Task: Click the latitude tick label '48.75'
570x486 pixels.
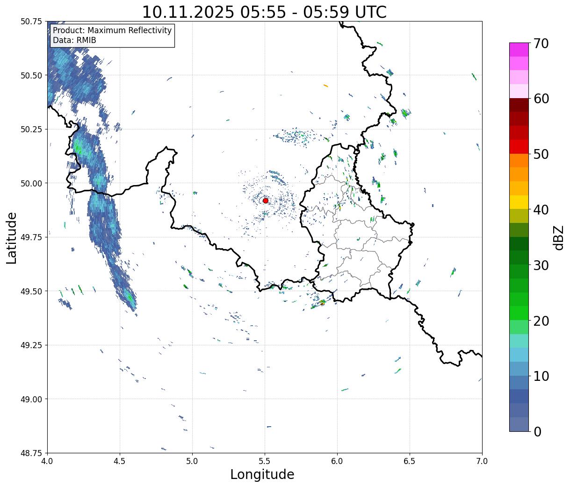Action: (x=31, y=453)
